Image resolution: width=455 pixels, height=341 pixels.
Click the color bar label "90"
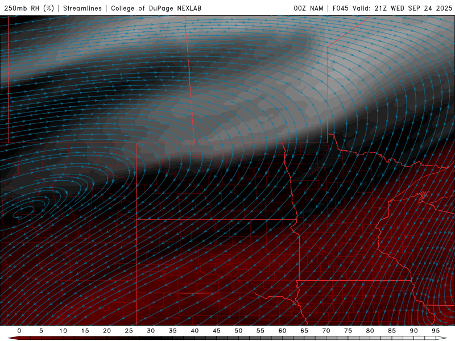click(413, 331)
